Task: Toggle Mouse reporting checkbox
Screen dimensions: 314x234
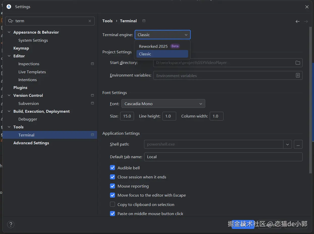Action: click(113, 186)
